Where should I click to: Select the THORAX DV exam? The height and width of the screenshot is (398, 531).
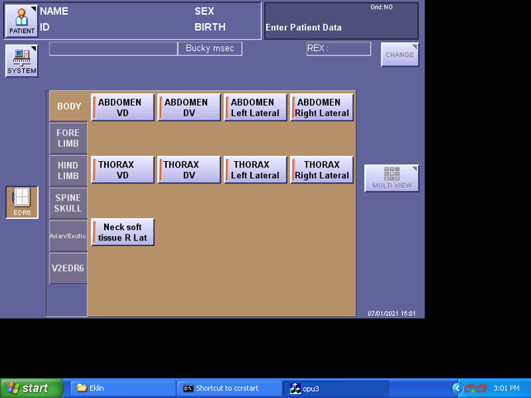click(x=189, y=170)
